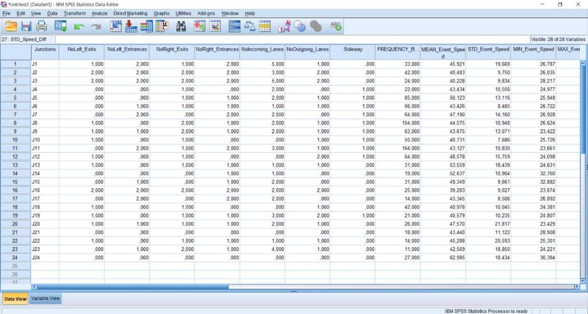
Task: Click the junction cell J16
Action: (45, 190)
